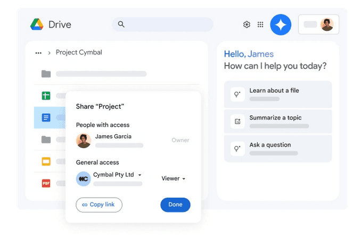Open the green Sheets file icon
Screen dimensions: 361x235
tap(46, 95)
